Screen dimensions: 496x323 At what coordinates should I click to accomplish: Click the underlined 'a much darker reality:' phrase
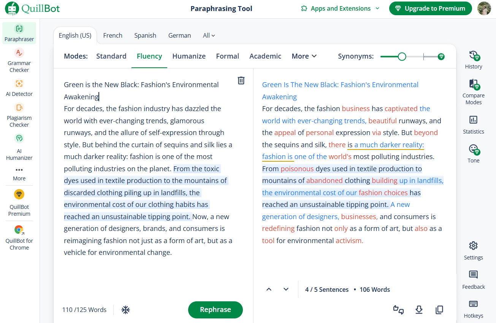coord(389,145)
